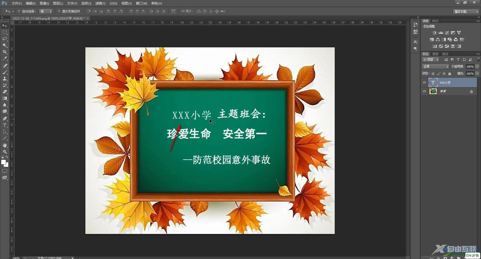
Task: Open the 窗口(W) menu
Action: (x=142, y=3)
